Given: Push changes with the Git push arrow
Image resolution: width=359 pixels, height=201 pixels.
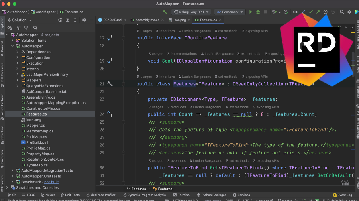Looking at the screenshot, I should [318, 12].
